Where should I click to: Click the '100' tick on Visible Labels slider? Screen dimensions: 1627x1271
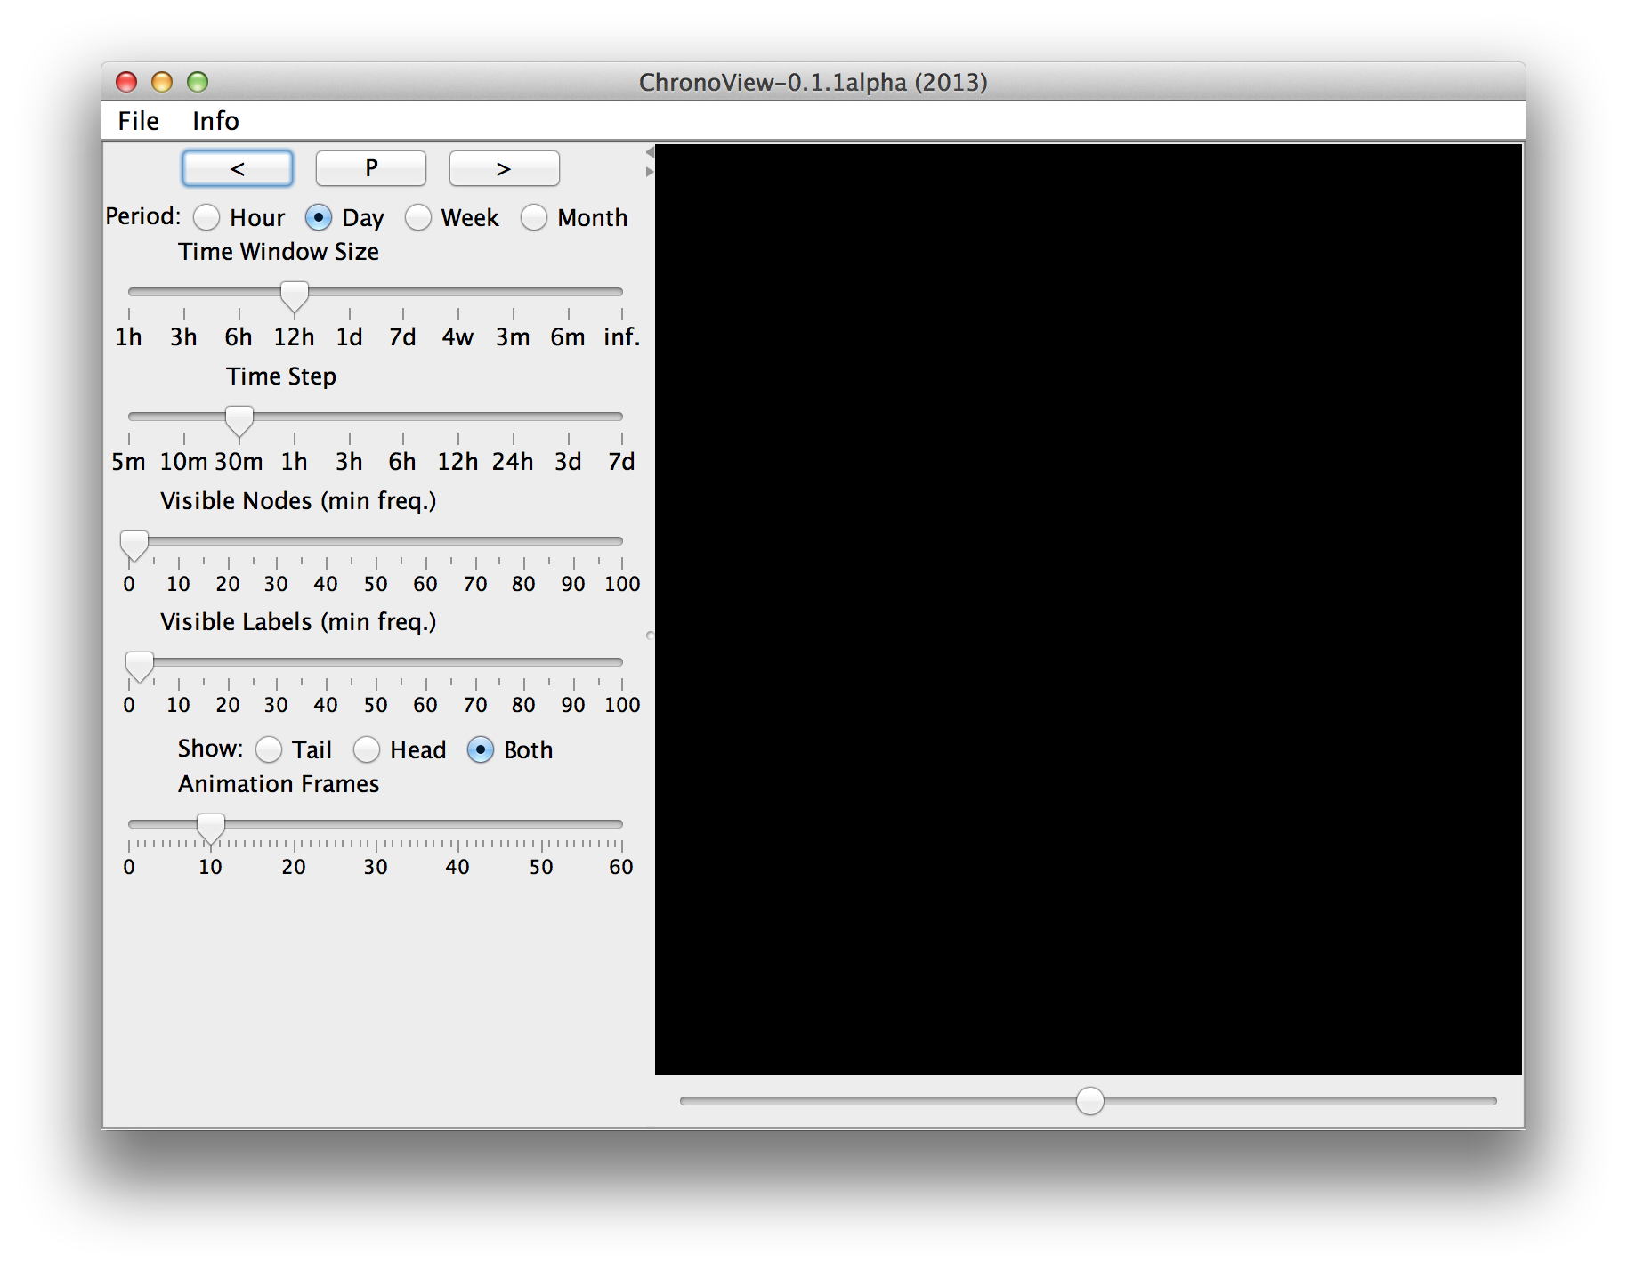[x=622, y=705]
